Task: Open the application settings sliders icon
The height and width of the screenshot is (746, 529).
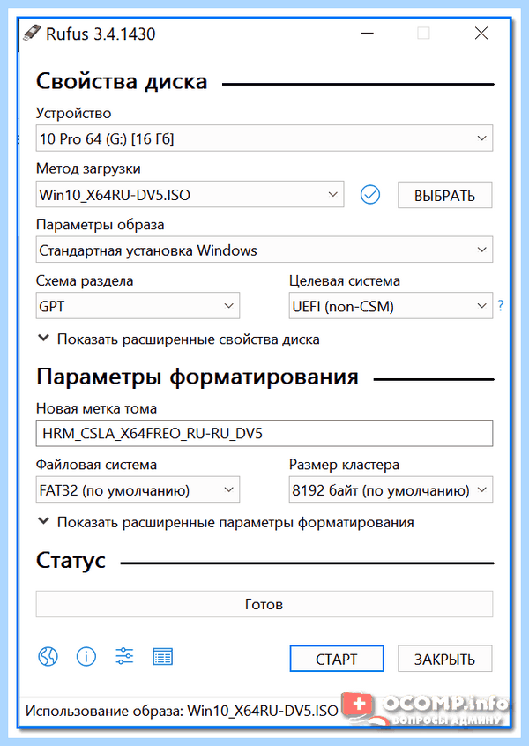Action: pos(124,657)
